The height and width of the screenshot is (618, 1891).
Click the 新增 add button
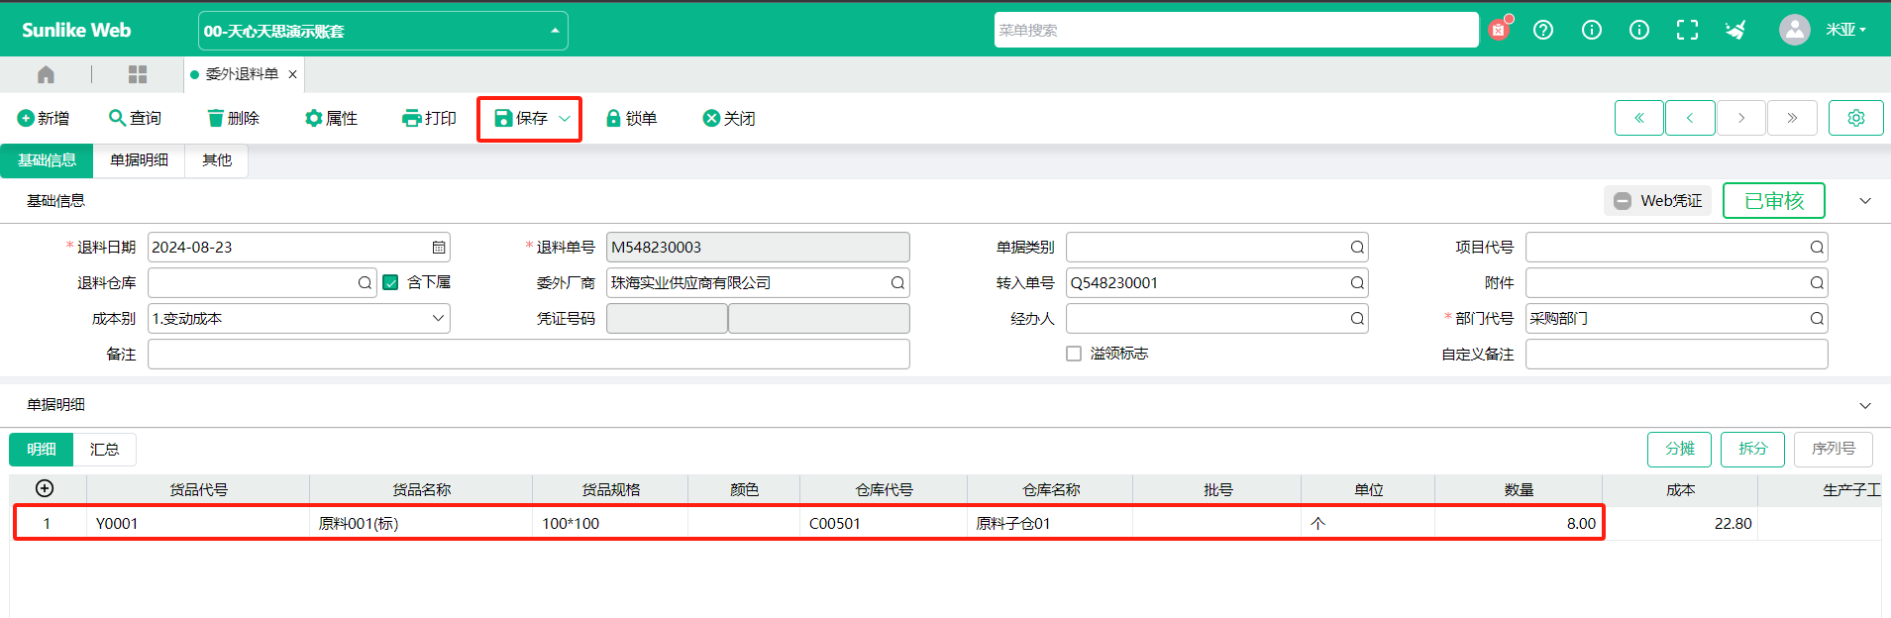pyautogui.click(x=44, y=118)
